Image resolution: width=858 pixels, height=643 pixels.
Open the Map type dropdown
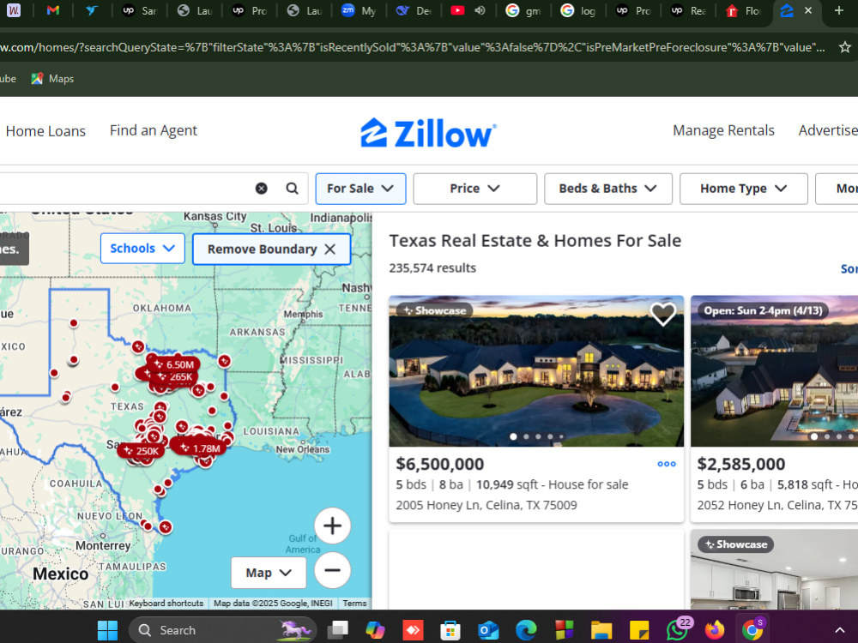[x=268, y=573]
